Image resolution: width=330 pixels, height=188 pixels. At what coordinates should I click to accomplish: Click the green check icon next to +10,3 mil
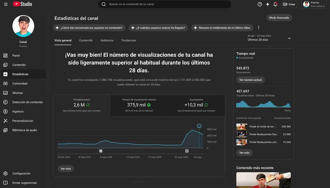click(206, 105)
